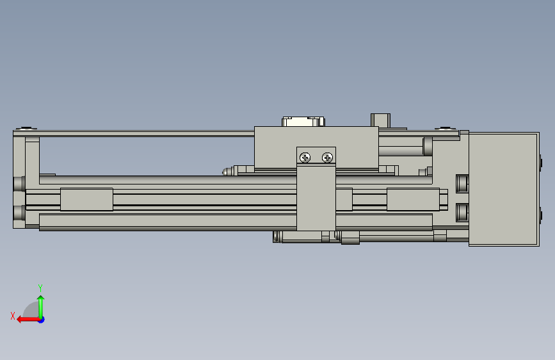Click the red X axis label
The width and height of the screenshot is (555, 360).
pos(13,316)
